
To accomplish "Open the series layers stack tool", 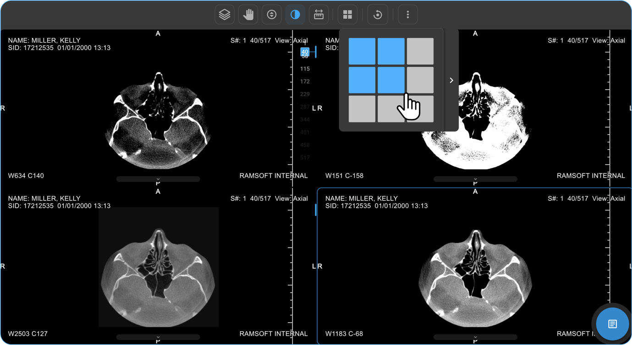I will click(225, 15).
